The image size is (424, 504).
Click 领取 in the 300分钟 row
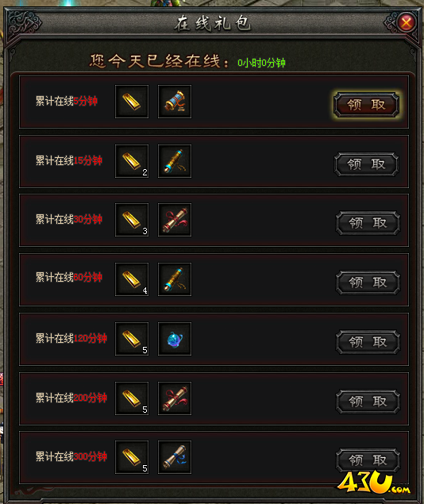point(368,460)
